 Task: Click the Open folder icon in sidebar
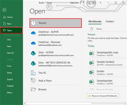click(4, 30)
